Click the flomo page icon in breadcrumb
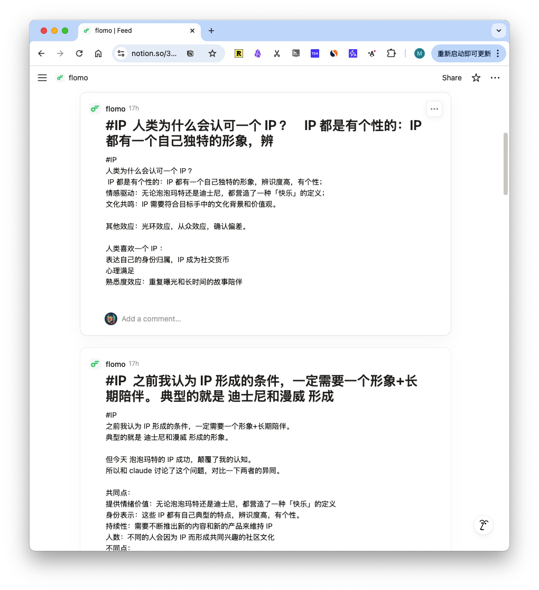Screen dimensions: 539x590 point(60,78)
